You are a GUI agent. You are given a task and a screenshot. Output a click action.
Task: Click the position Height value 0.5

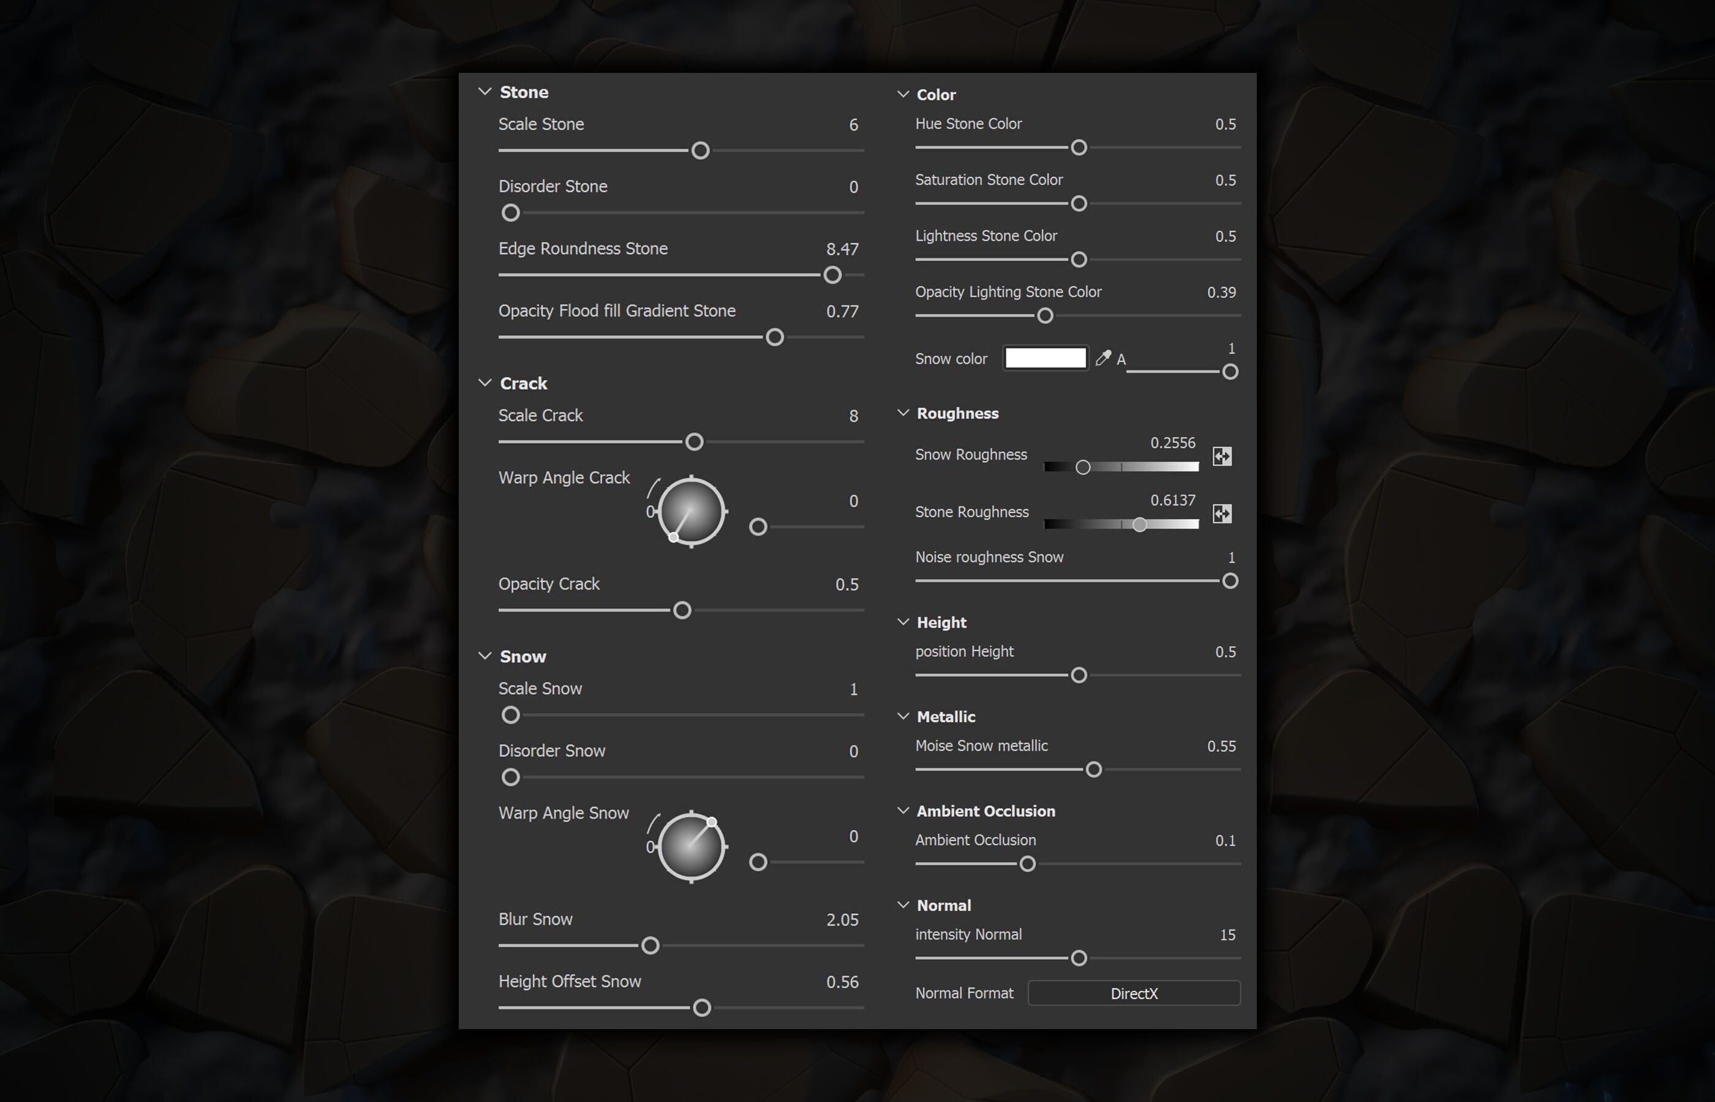[1226, 652]
